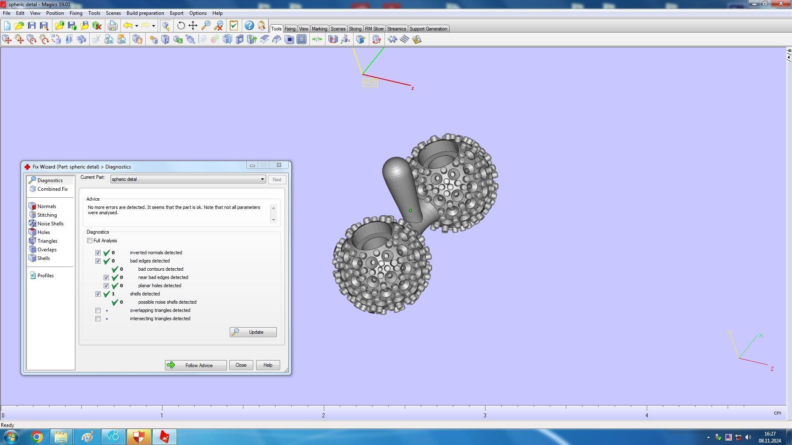Viewport: 792px width, 445px height.
Task: Click the Print icon in toolbar
Action: (112, 26)
